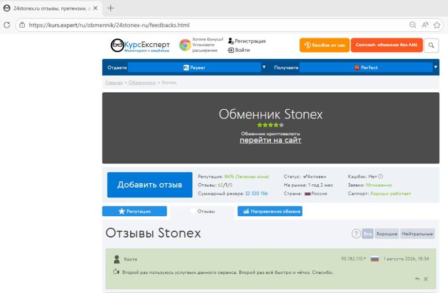Viewport: 448px width, 293px height.
Task: Switch to Направления обмена tab
Action: pos(270,211)
